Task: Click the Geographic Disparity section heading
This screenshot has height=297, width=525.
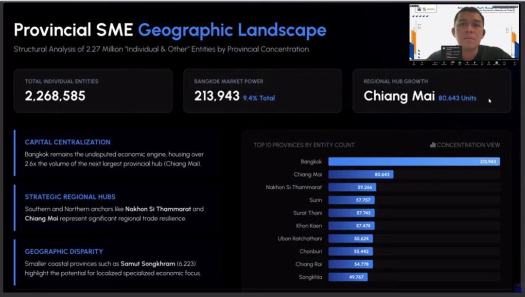Action: (x=64, y=251)
